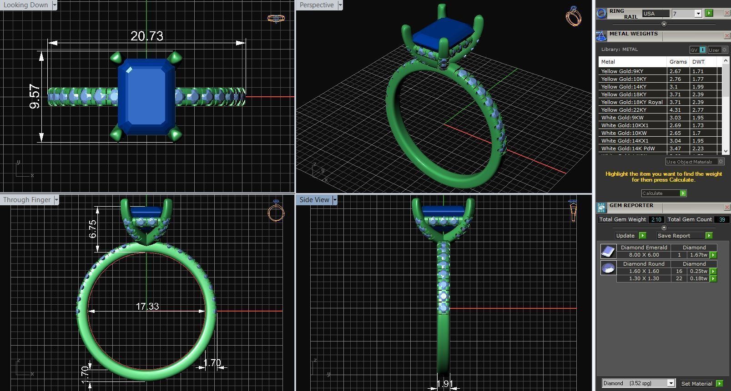The width and height of the screenshot is (731, 391).
Task: Select the Side View viewport tab
Action: click(x=314, y=200)
